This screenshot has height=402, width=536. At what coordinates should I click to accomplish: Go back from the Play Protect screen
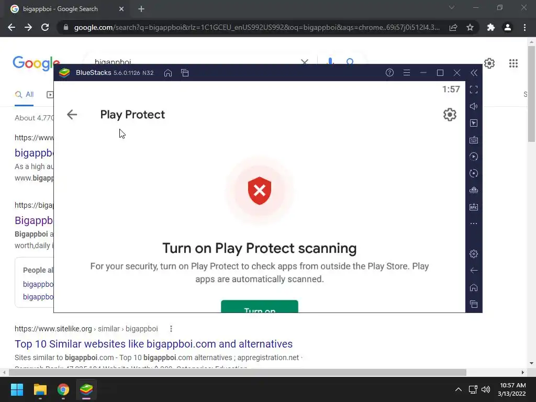pyautogui.click(x=72, y=115)
